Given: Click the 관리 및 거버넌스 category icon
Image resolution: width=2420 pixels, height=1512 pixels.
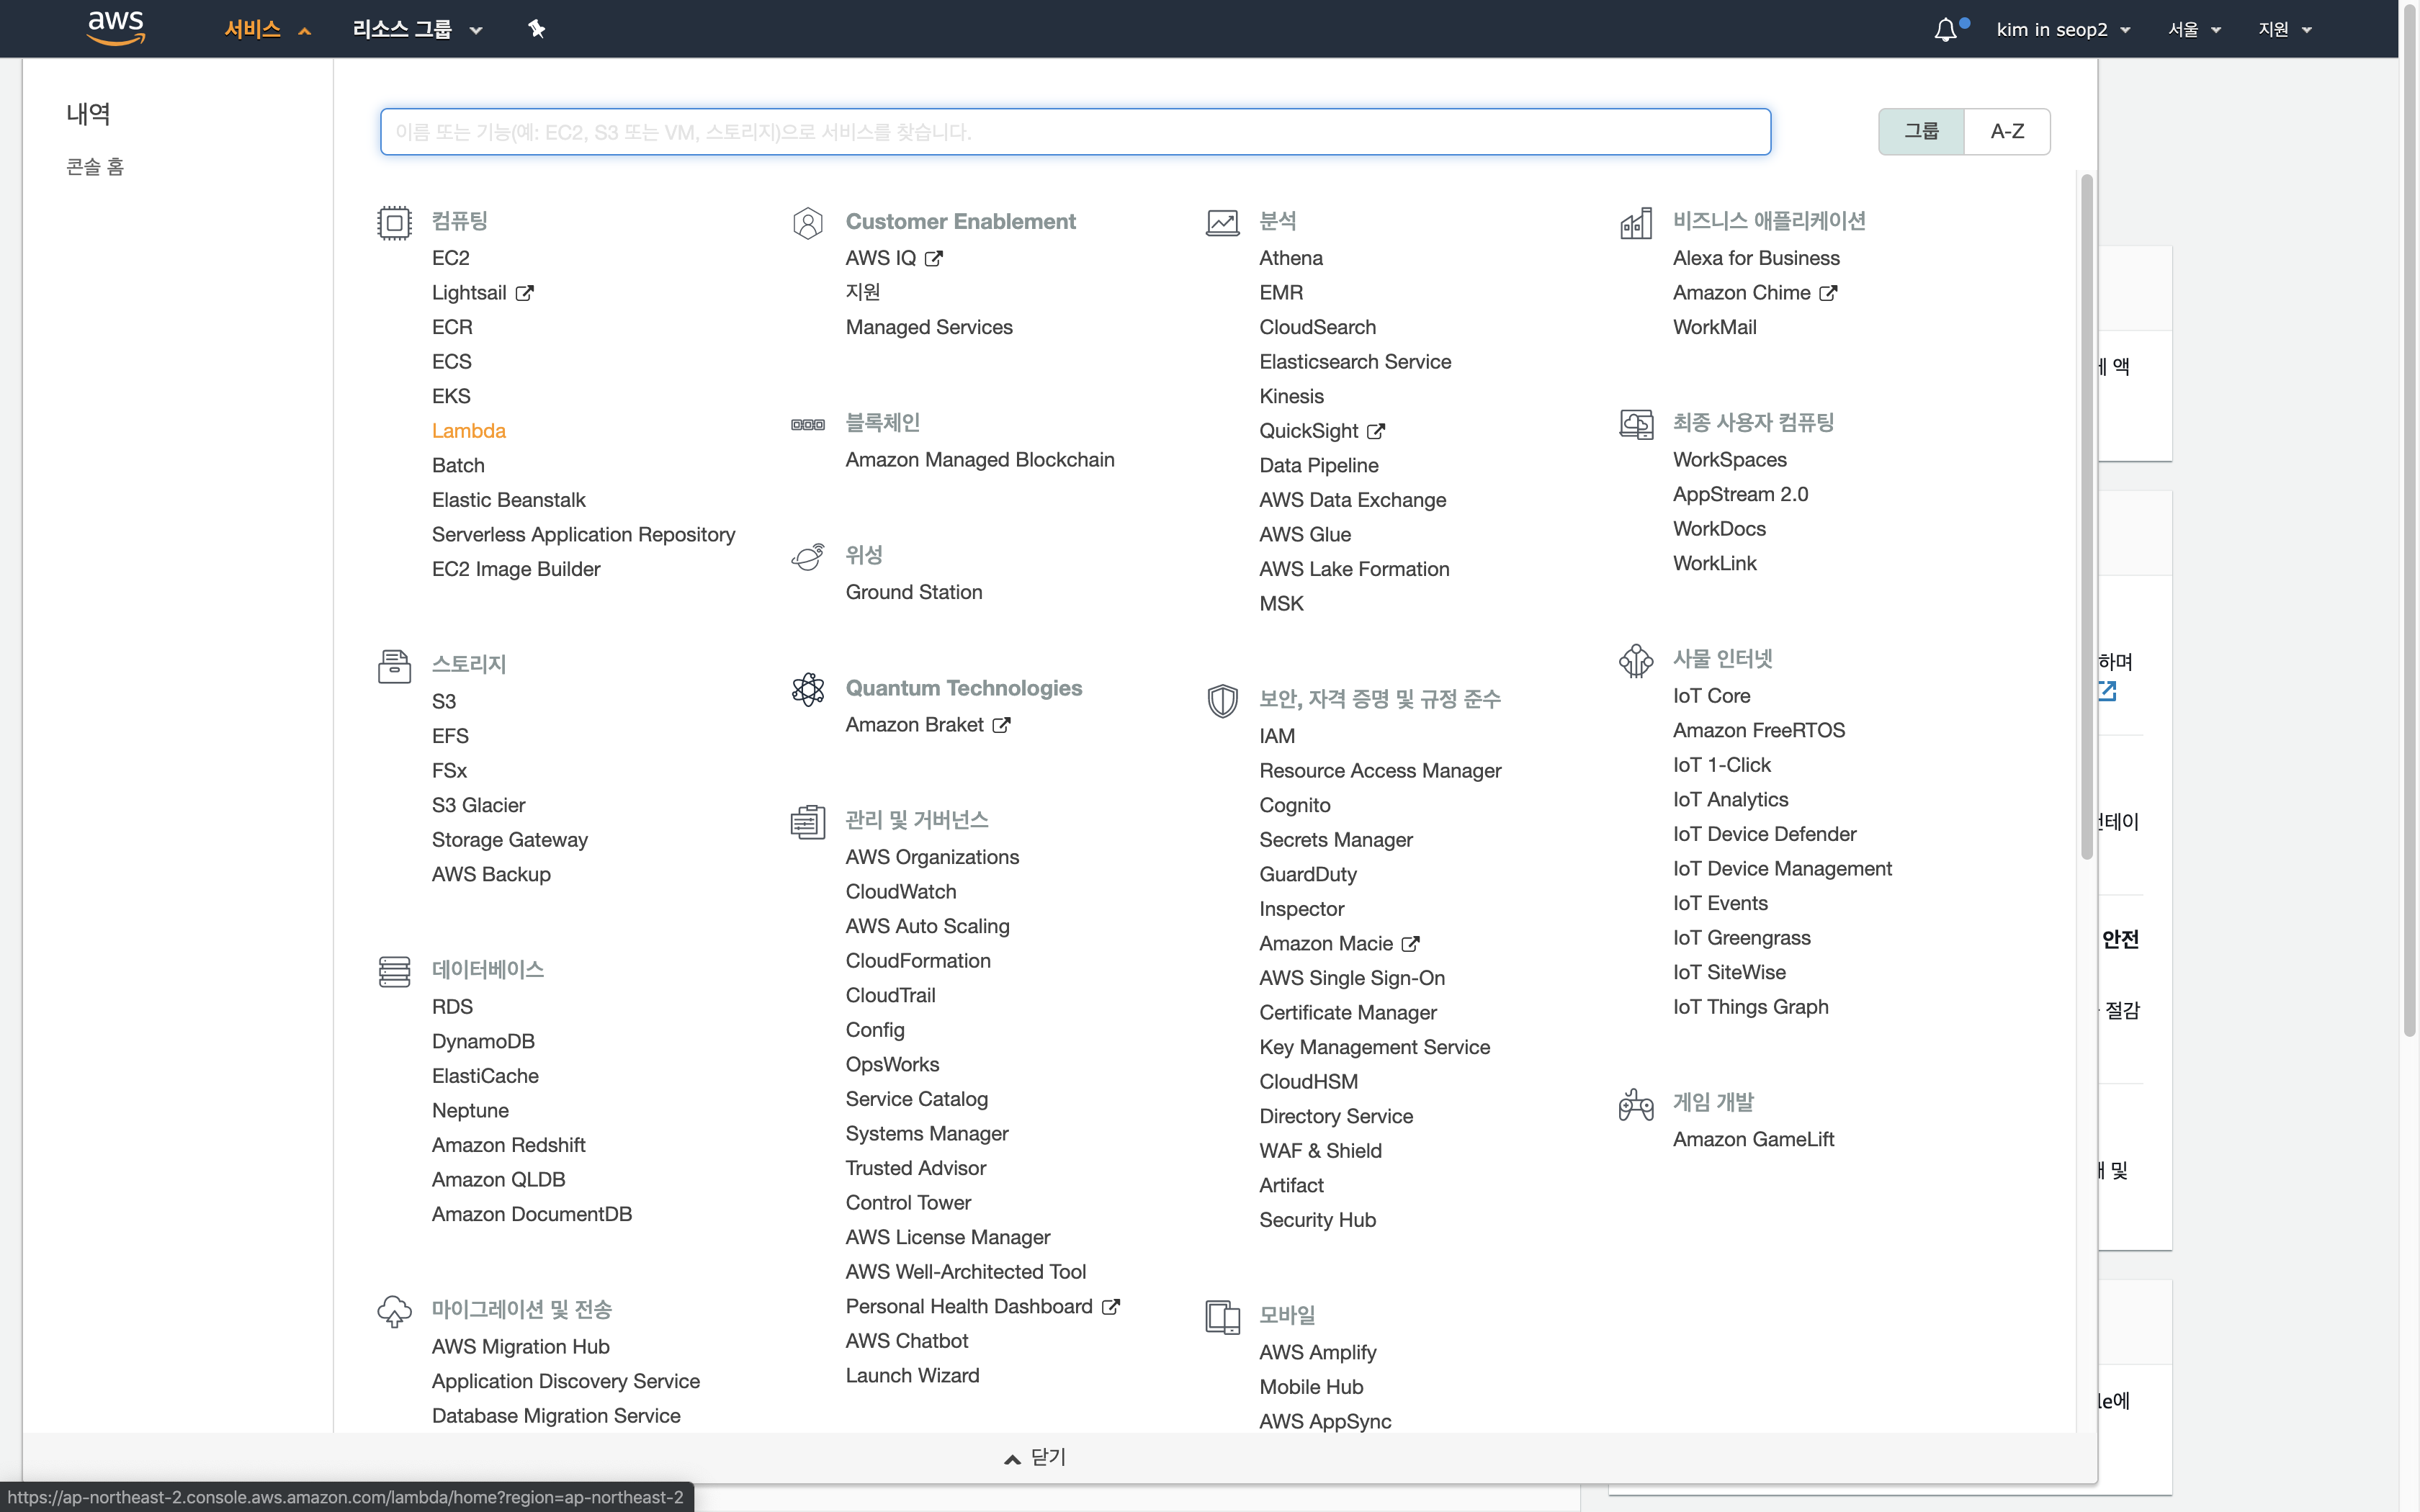Looking at the screenshot, I should pos(808,822).
